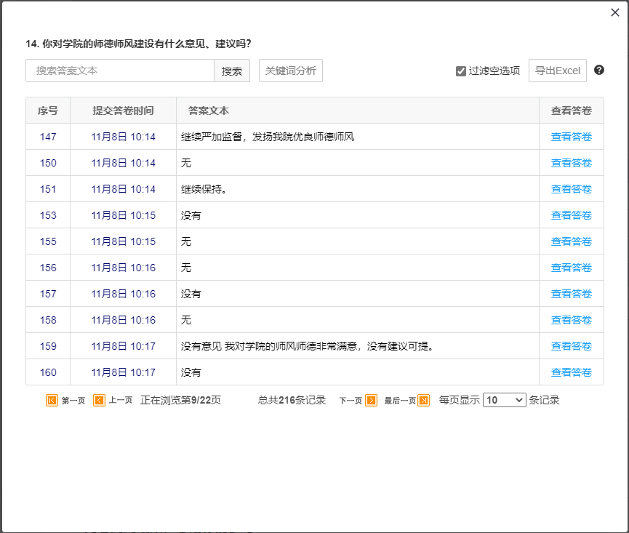This screenshot has height=533, width=629.
Task: Open 查看答卷 link for row 160
Action: pyautogui.click(x=571, y=372)
